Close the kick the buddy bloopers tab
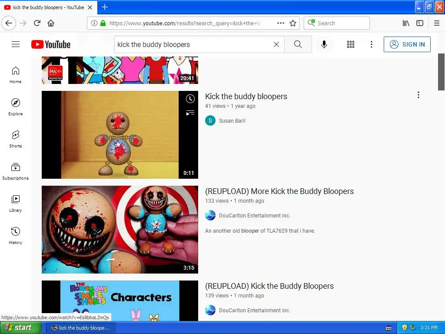Image resolution: width=445 pixels, height=334 pixels. (90, 7)
